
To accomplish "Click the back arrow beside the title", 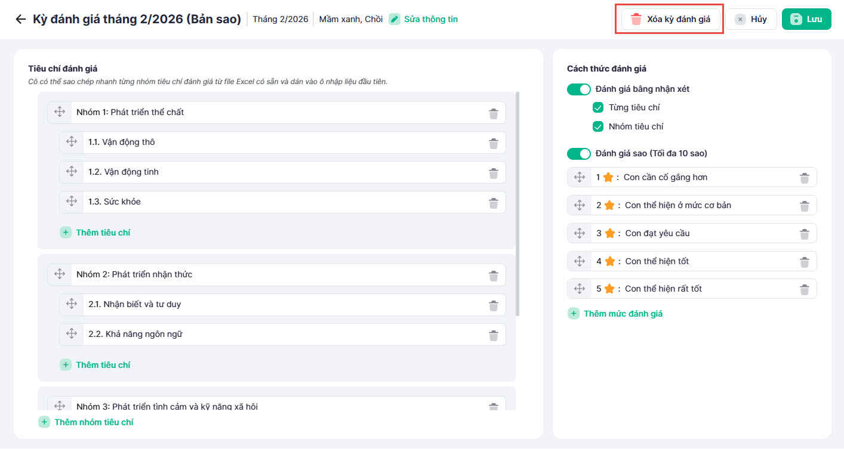I will (21, 19).
